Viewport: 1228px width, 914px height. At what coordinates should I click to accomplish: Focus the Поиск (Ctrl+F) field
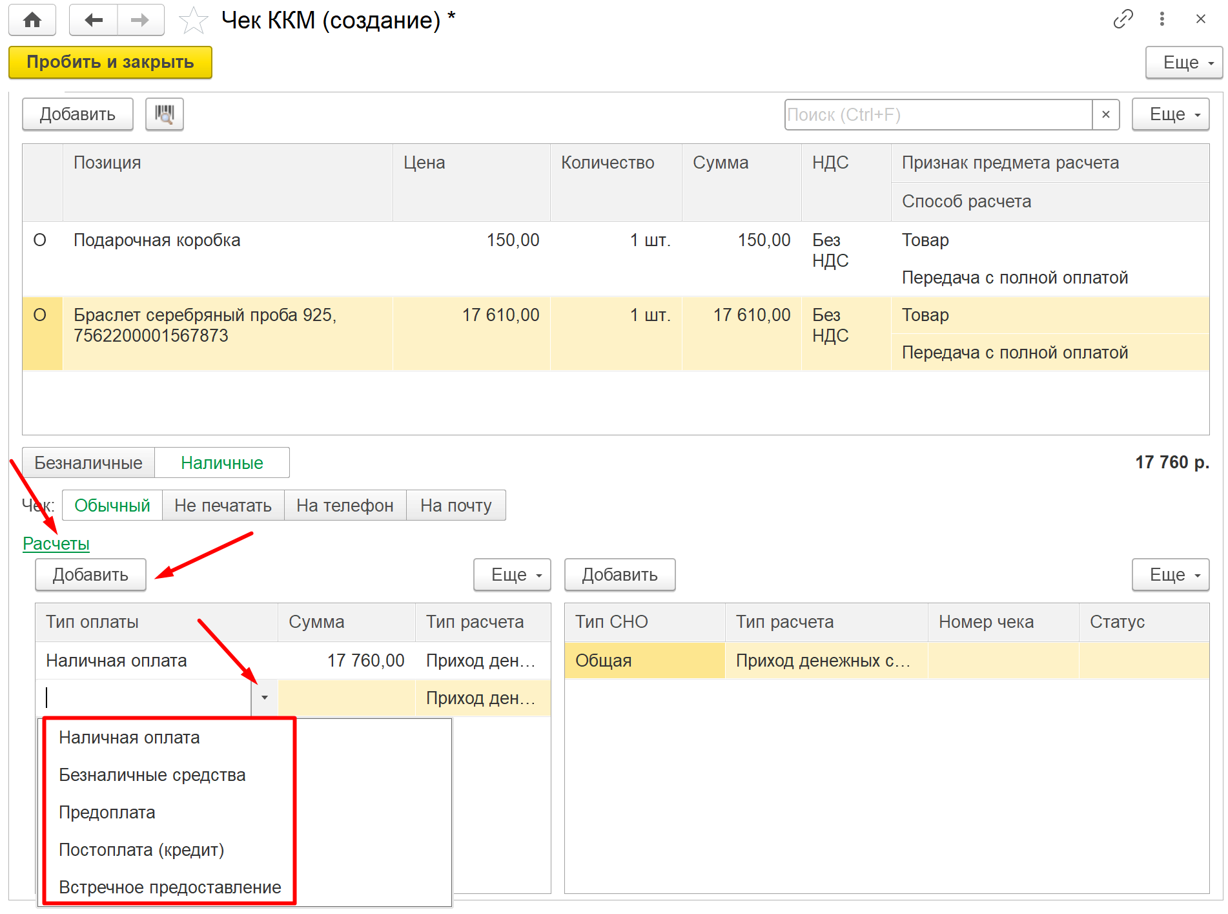939,114
